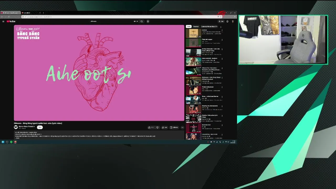Save the video with the Tallenna button
Image resolution: width=336 pixels, height=189 pixels.
(x=174, y=128)
